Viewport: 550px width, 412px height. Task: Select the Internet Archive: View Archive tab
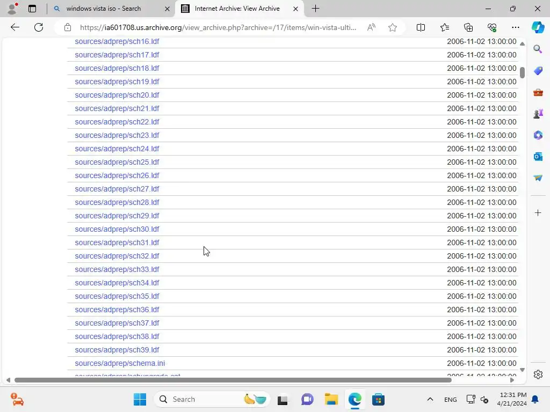click(x=237, y=9)
